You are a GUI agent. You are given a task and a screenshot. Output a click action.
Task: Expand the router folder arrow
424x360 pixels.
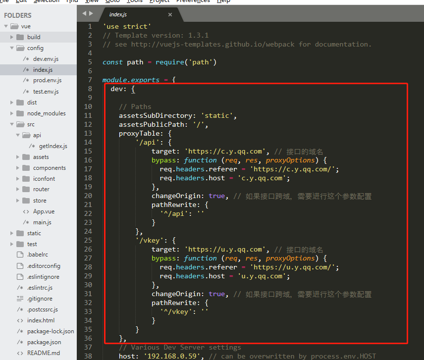pyautogui.click(x=17, y=189)
